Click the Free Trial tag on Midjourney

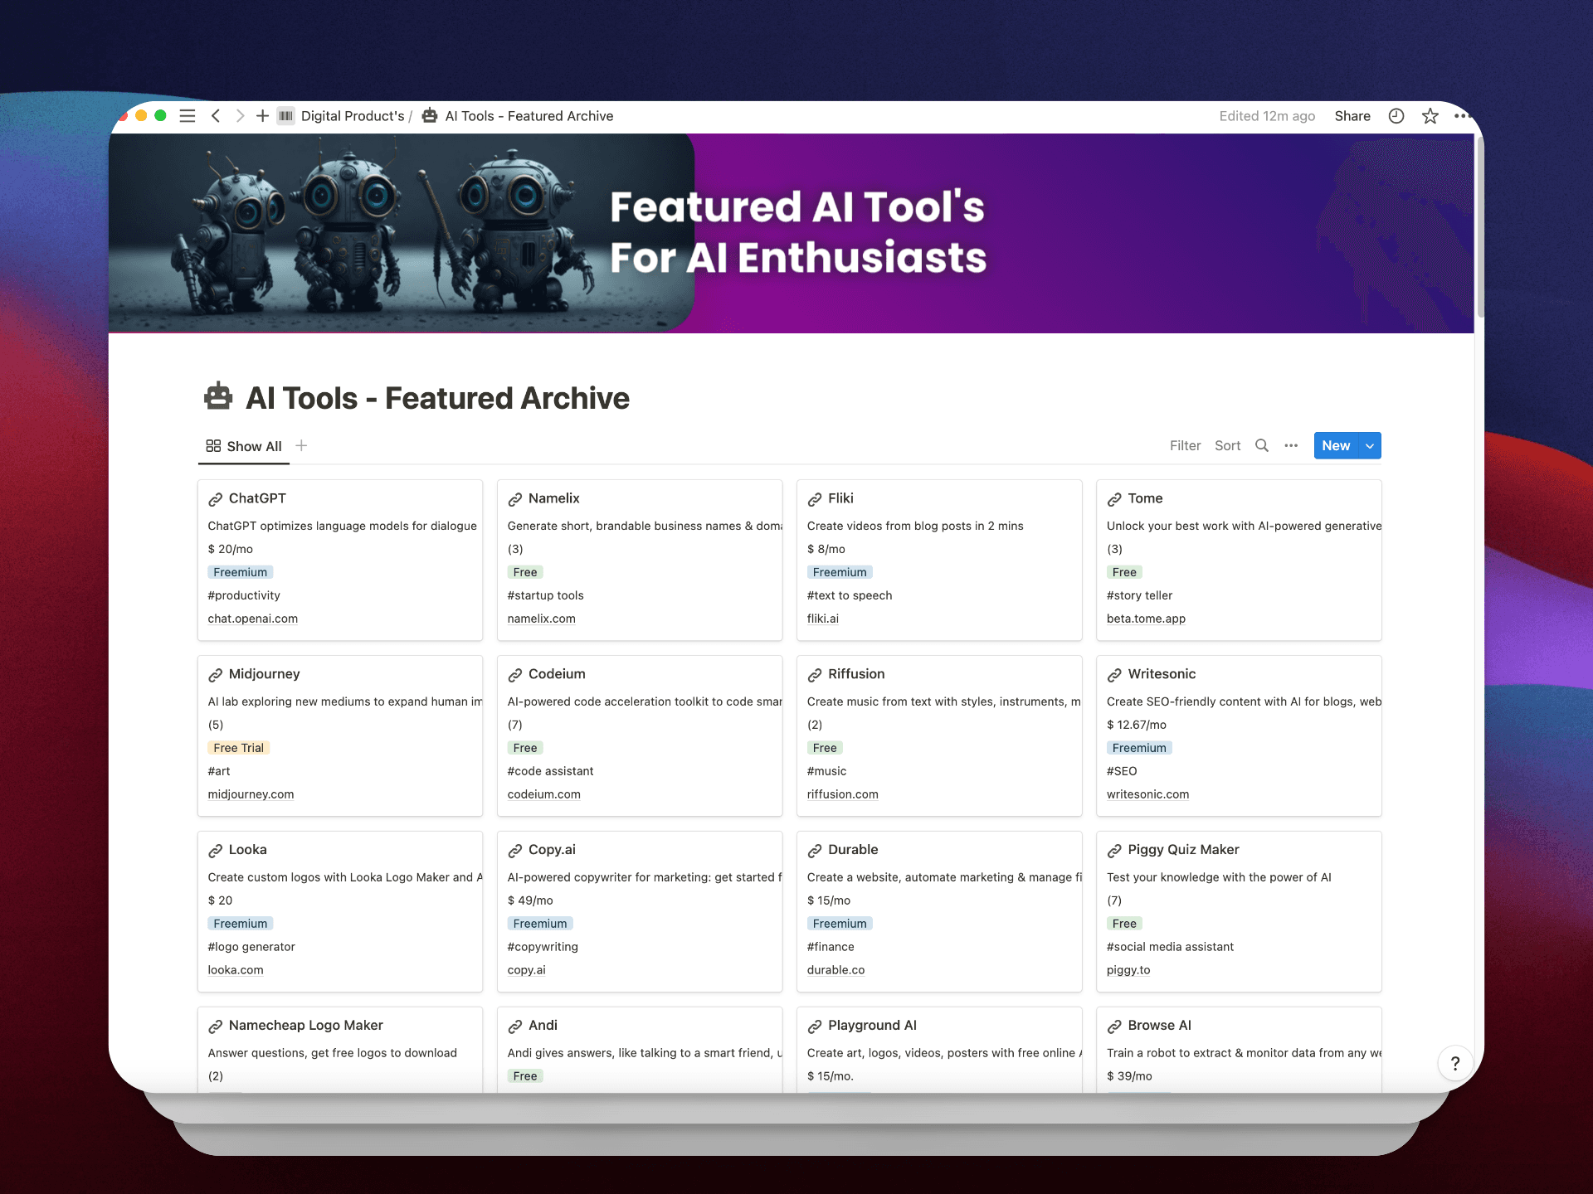(238, 748)
